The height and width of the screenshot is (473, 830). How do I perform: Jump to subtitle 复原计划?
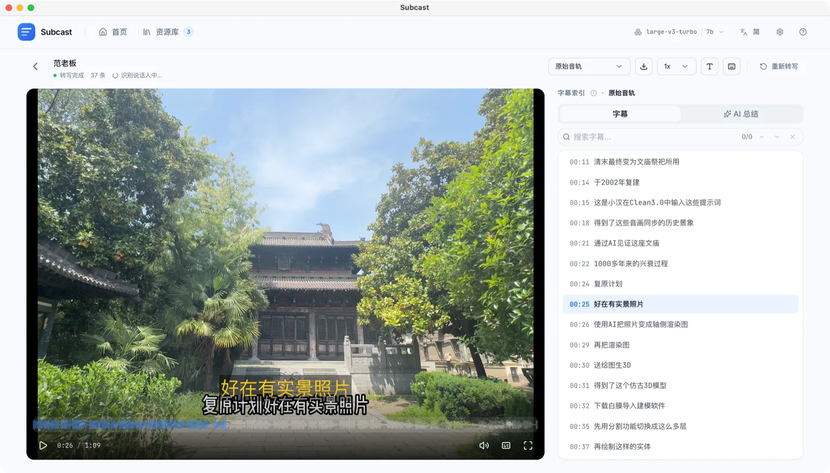pyautogui.click(x=680, y=284)
